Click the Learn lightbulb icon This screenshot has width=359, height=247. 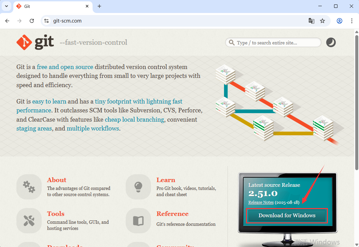[x=138, y=187]
